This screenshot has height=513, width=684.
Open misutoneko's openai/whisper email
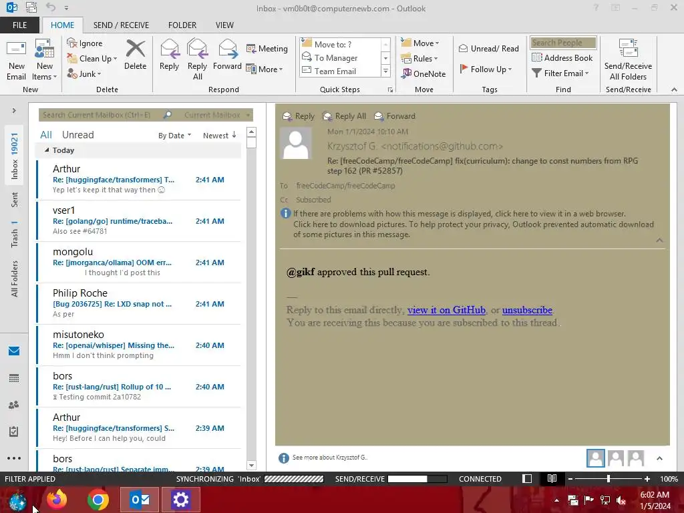tap(139, 345)
